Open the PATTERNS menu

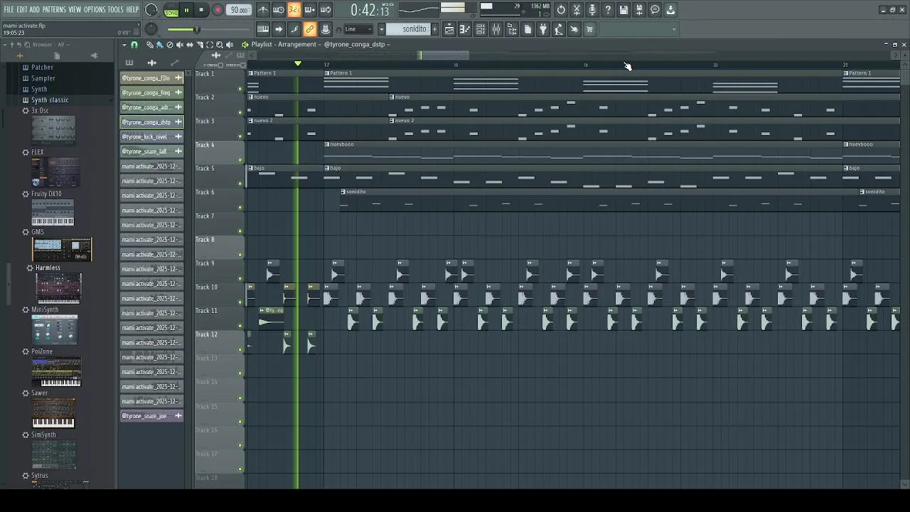[x=54, y=10]
